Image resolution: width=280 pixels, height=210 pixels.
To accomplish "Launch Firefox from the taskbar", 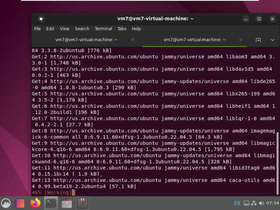I will tap(35, 203).
